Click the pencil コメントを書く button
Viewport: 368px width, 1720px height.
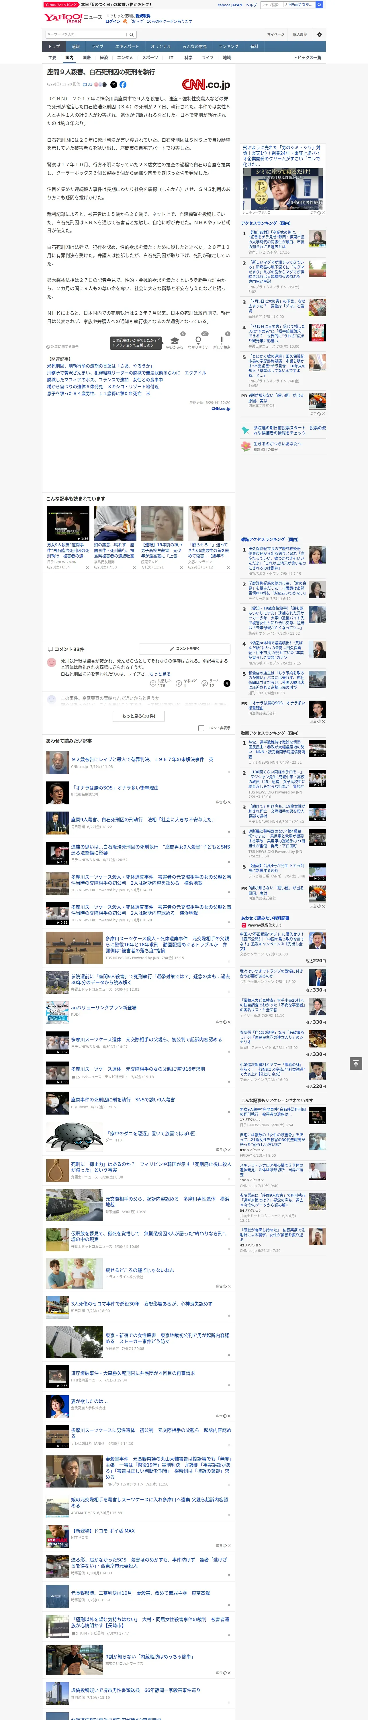coord(185,648)
